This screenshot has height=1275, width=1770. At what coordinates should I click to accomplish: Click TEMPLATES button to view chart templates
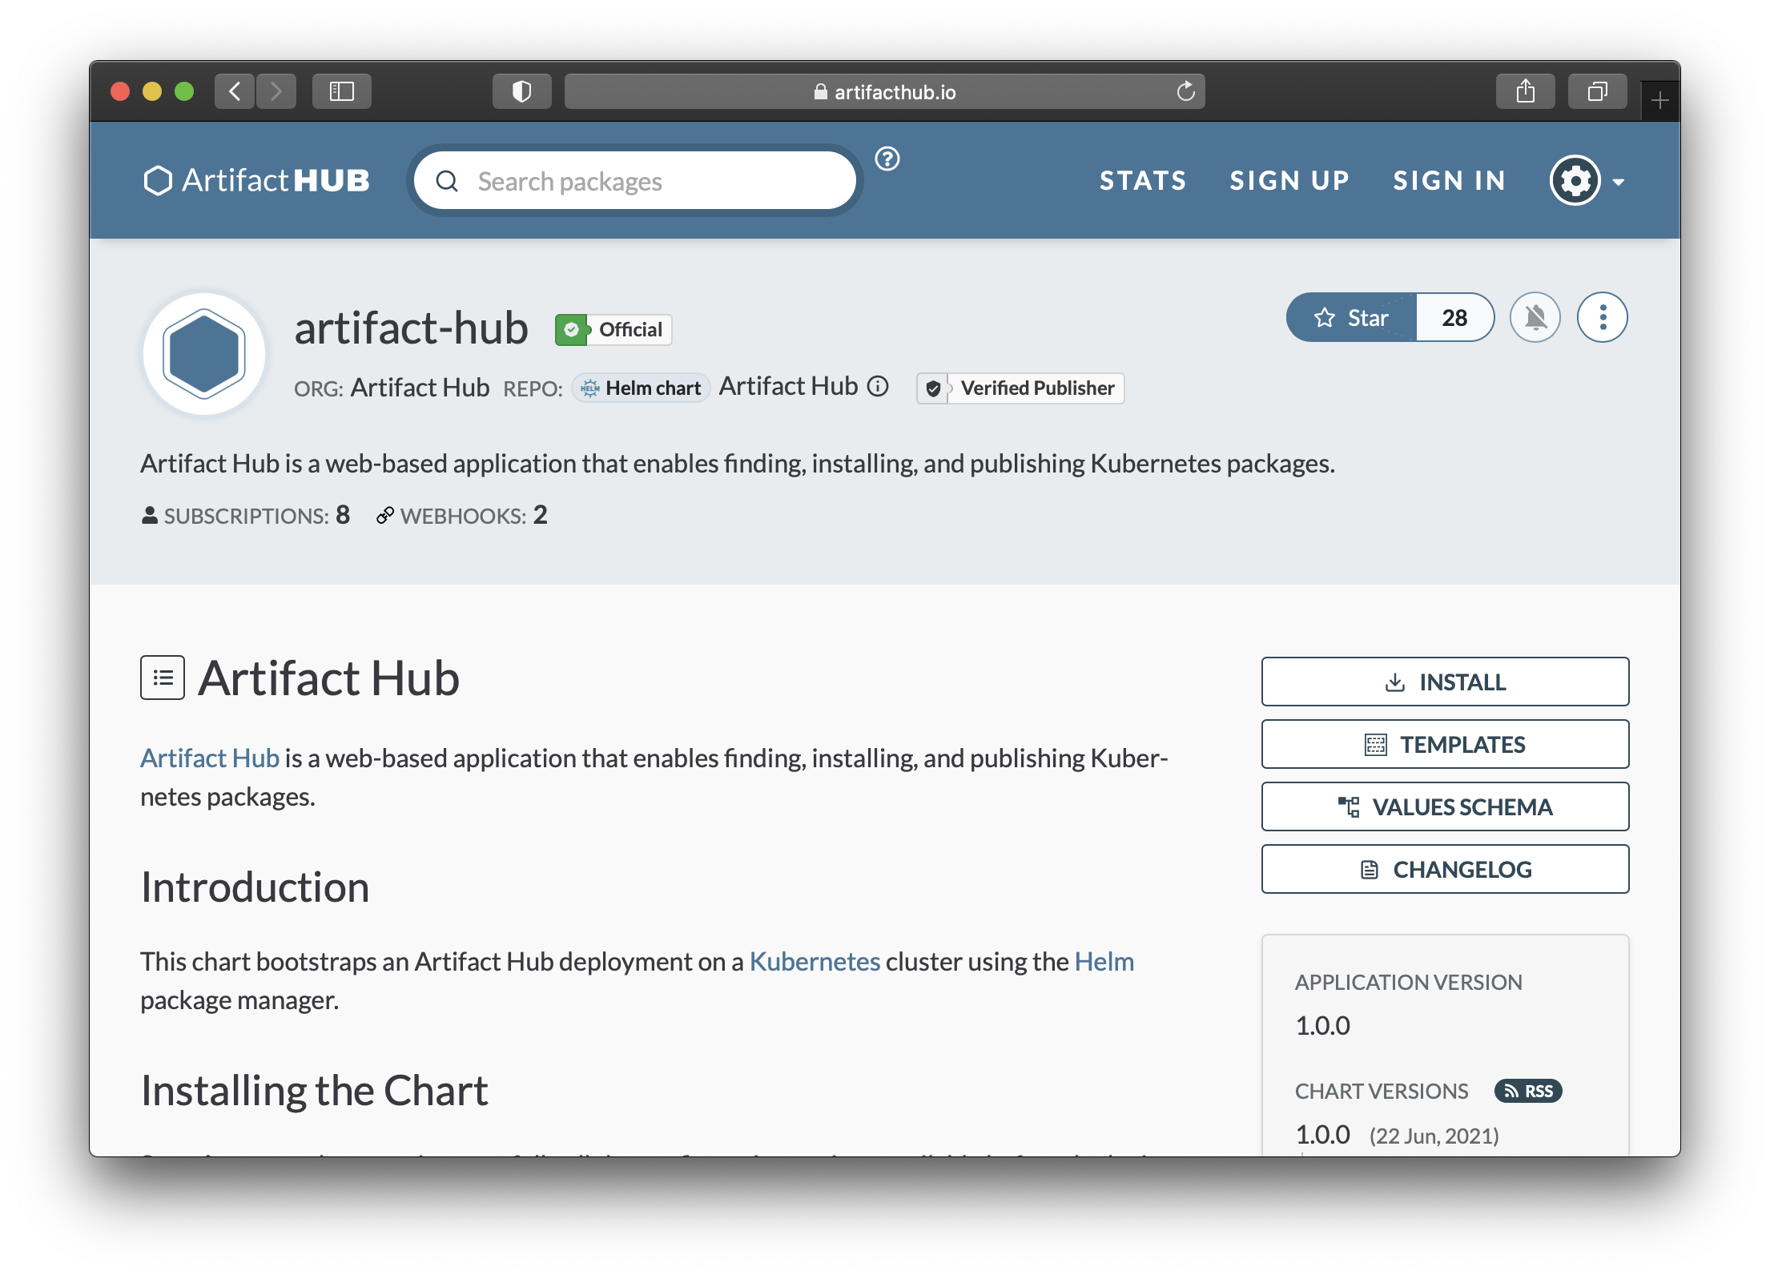tap(1444, 745)
